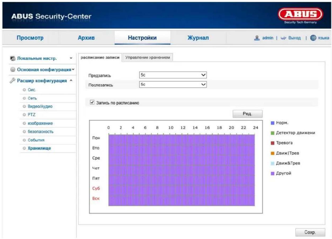The height and width of the screenshot is (239, 332).
Task: Click the bullet beside Сис.
Action: [x=24, y=90]
